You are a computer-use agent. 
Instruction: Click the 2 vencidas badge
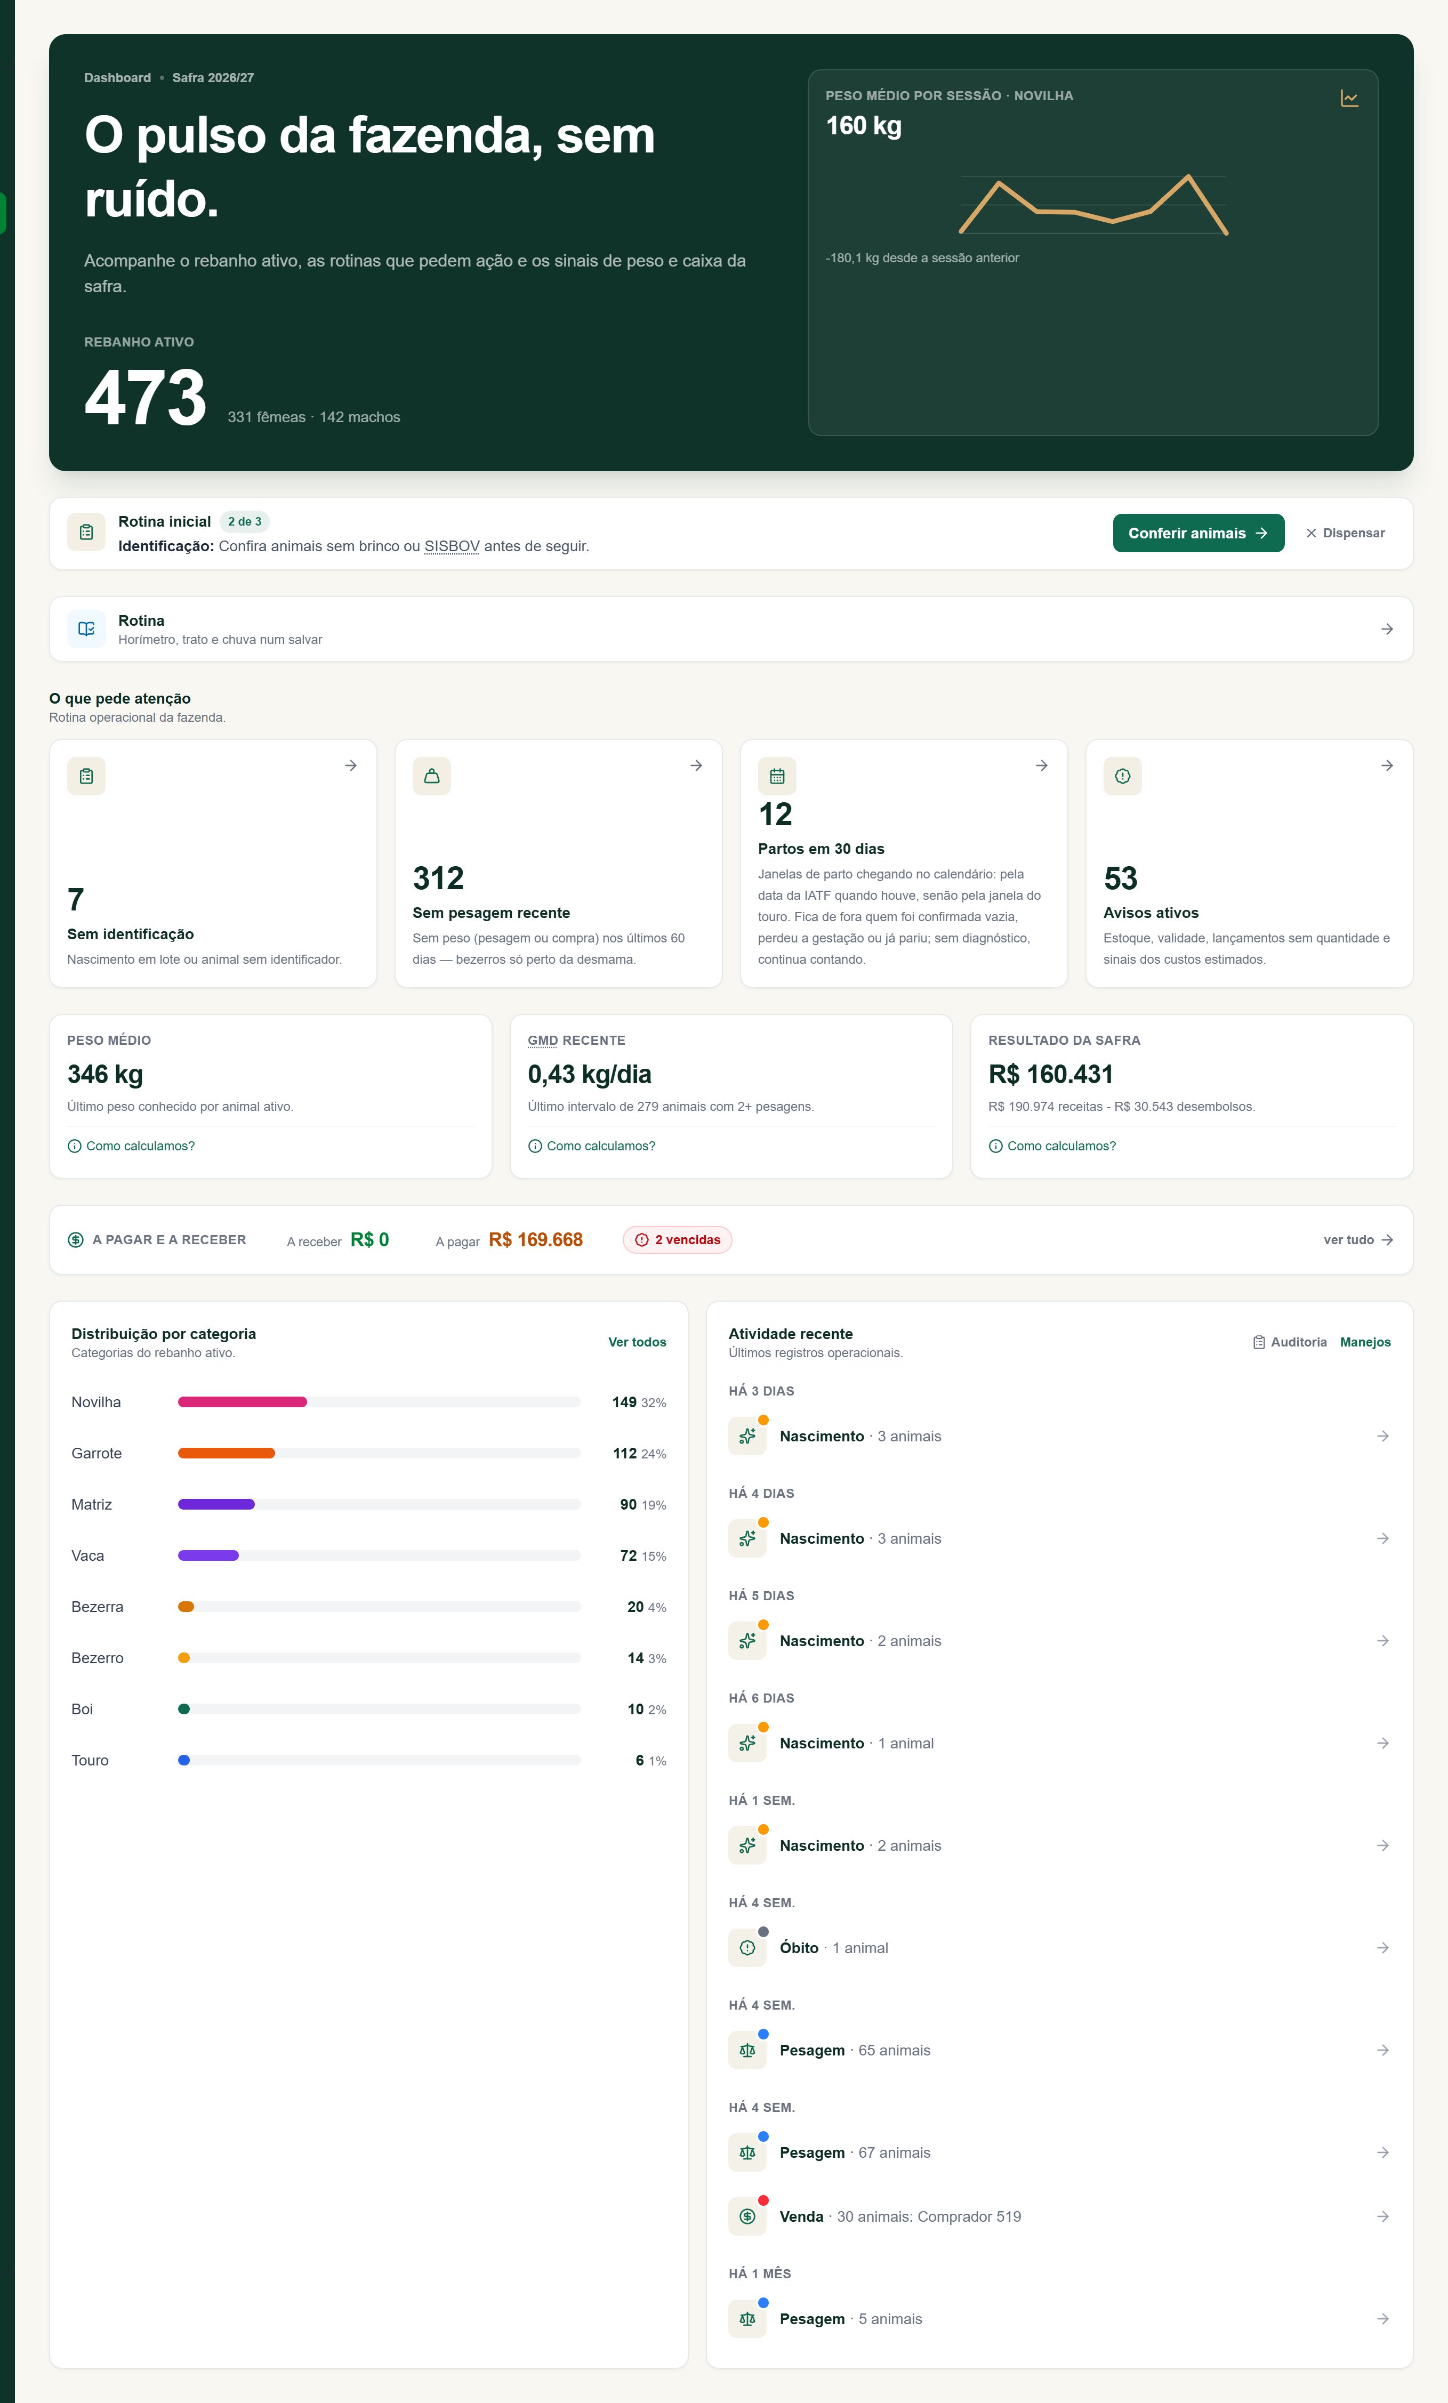click(x=678, y=1239)
